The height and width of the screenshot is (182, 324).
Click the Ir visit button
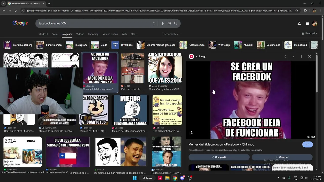click(308, 144)
